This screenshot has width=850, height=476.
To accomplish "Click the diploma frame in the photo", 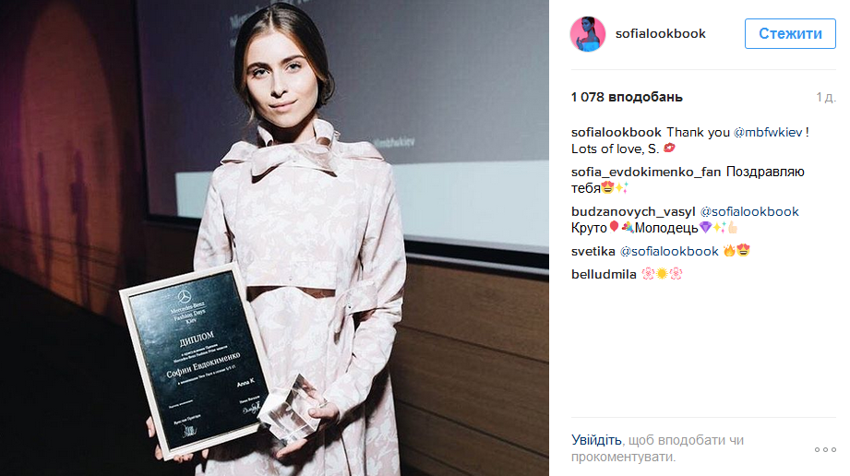I will (x=195, y=361).
